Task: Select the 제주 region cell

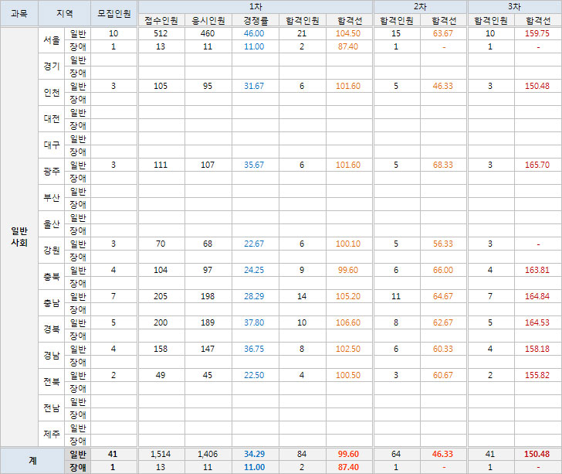Action: click(52, 434)
